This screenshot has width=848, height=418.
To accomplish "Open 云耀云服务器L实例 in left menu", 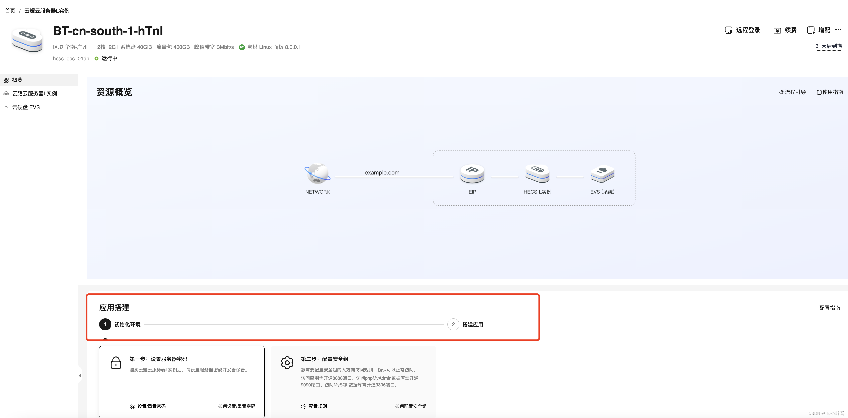I will [39, 93].
